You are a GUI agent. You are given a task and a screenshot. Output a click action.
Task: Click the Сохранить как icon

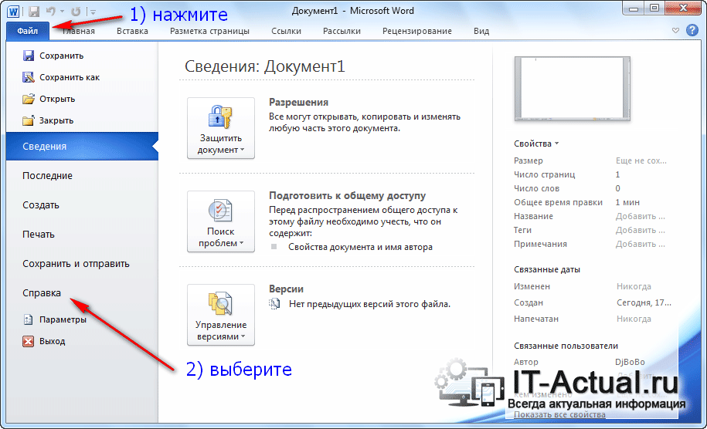click(29, 77)
